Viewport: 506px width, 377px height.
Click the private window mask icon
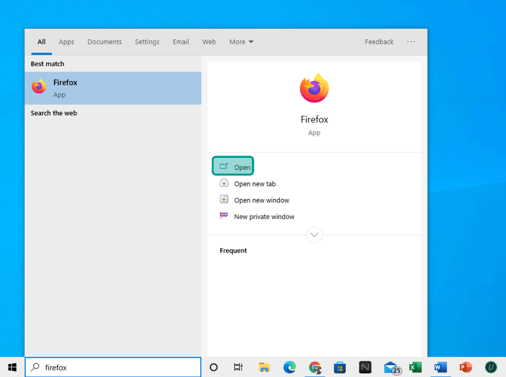[x=224, y=215]
